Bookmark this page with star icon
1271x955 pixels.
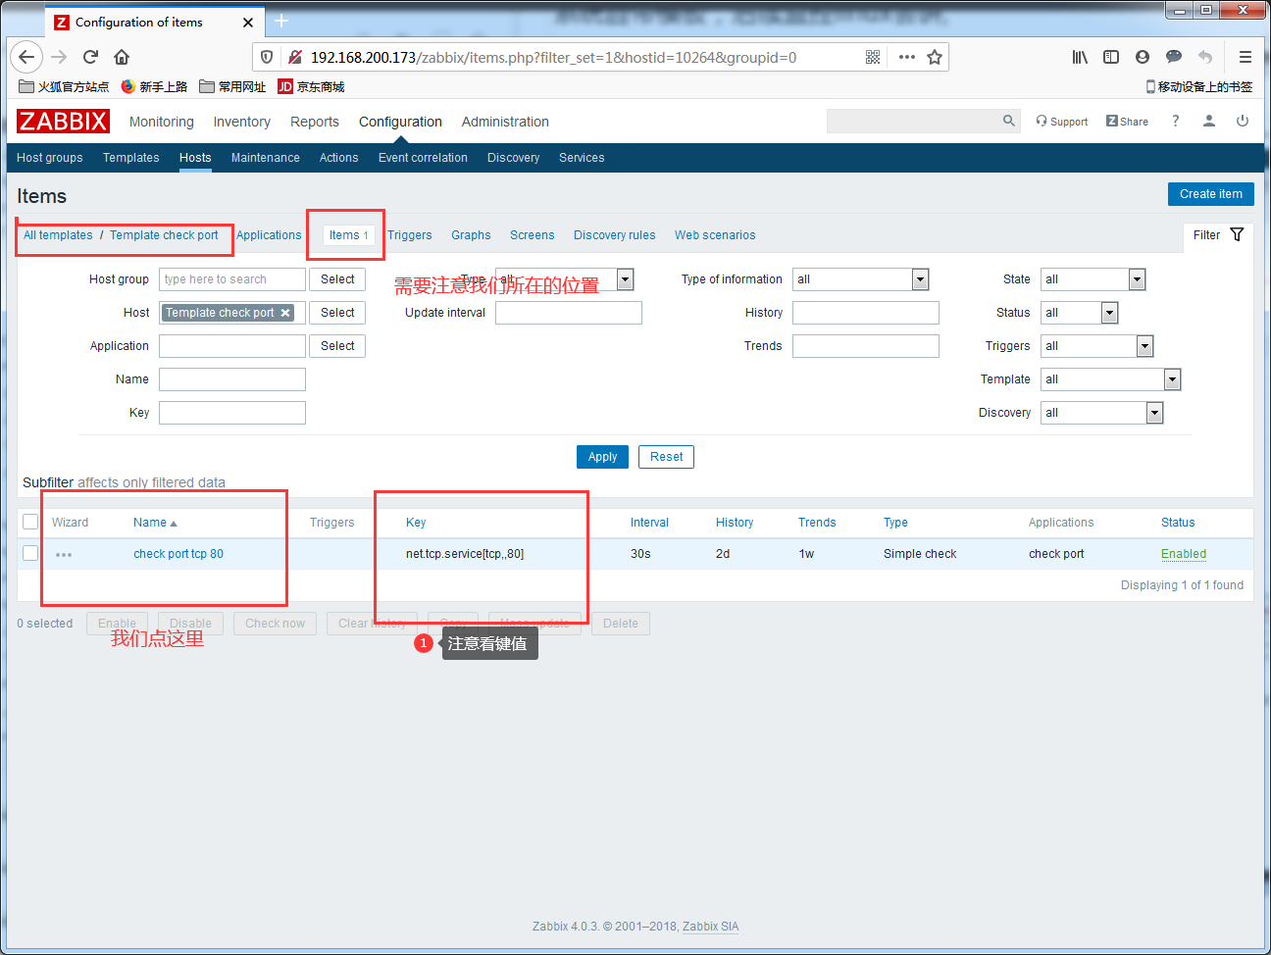click(935, 57)
